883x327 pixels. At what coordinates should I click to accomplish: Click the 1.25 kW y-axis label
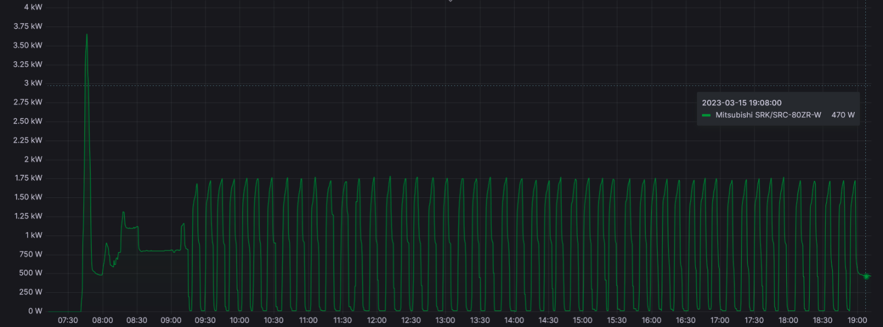click(x=29, y=216)
